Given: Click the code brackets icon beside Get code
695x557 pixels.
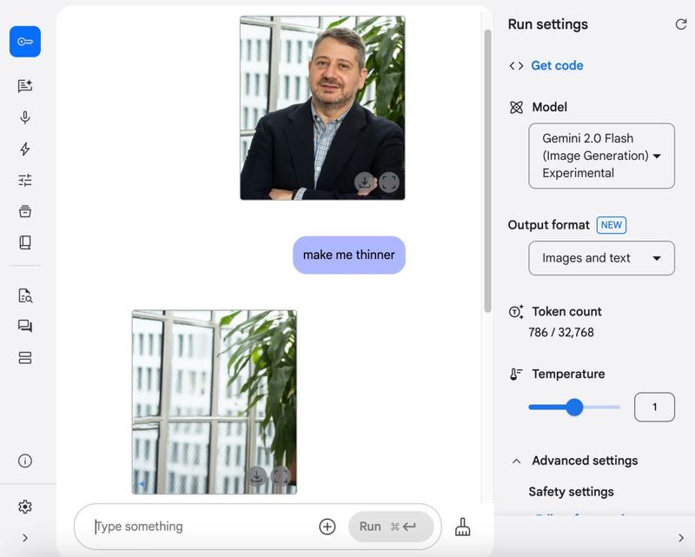Looking at the screenshot, I should point(516,66).
